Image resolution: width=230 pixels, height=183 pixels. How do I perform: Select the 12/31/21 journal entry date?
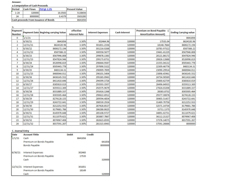(17, 167)
